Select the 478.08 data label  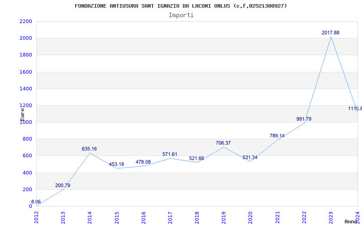coord(143,162)
